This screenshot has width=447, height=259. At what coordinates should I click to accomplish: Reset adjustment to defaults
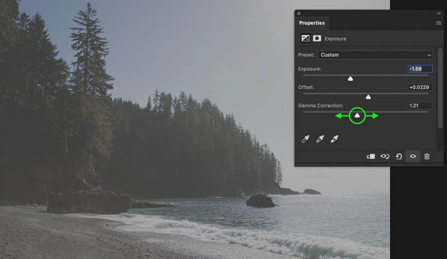(x=399, y=157)
